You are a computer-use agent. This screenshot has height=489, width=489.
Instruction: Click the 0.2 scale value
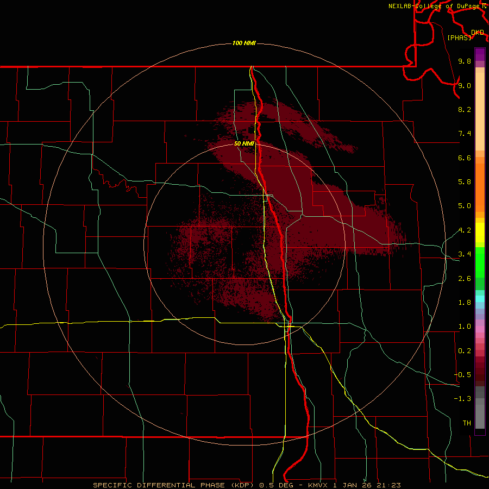[465, 351]
